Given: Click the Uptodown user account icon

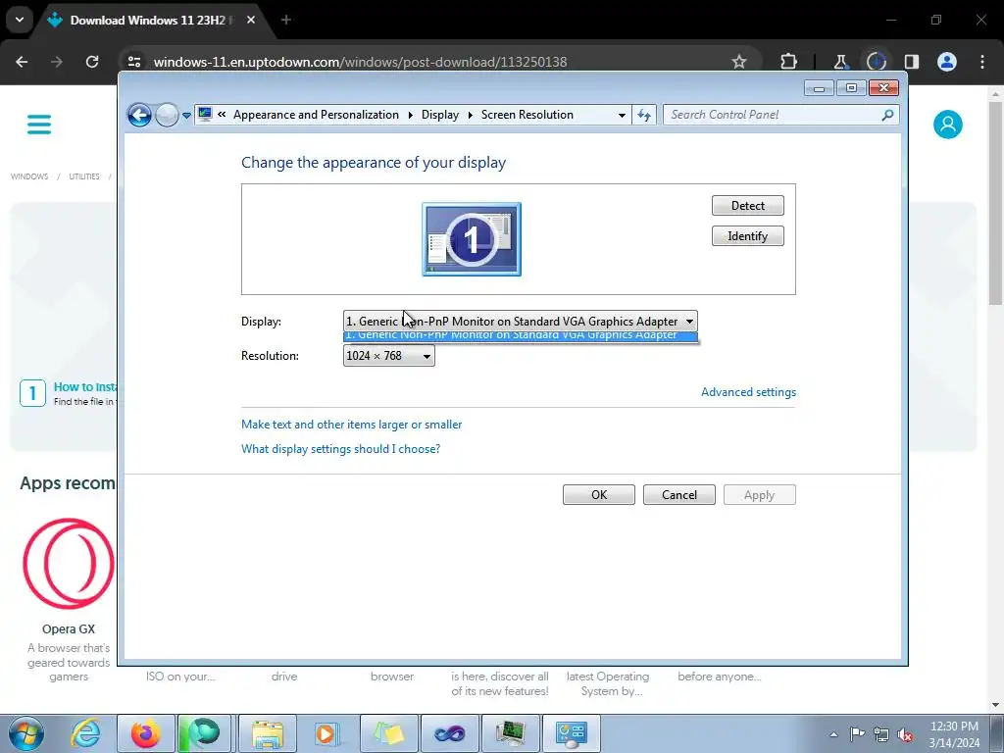Looking at the screenshot, I should (948, 125).
